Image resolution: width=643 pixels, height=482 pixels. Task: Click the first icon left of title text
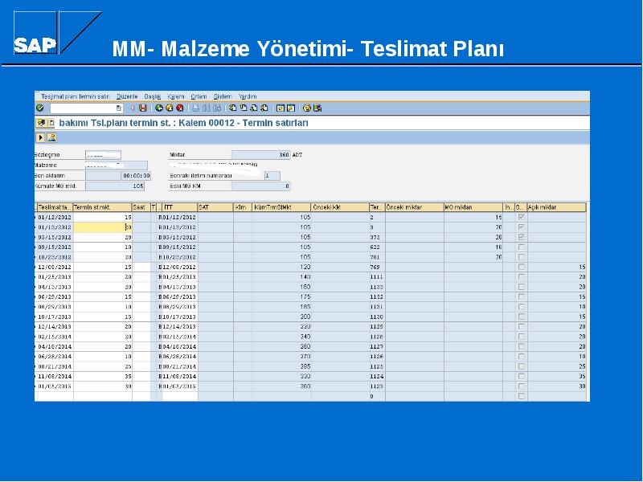coord(42,123)
